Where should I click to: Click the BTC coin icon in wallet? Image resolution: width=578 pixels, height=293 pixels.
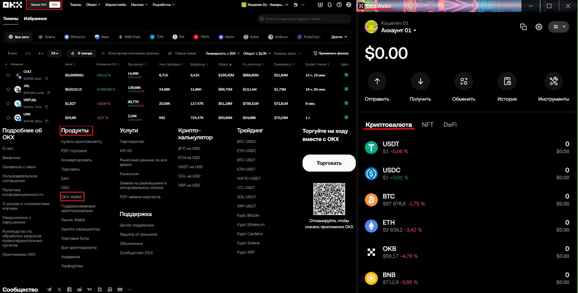(371, 200)
